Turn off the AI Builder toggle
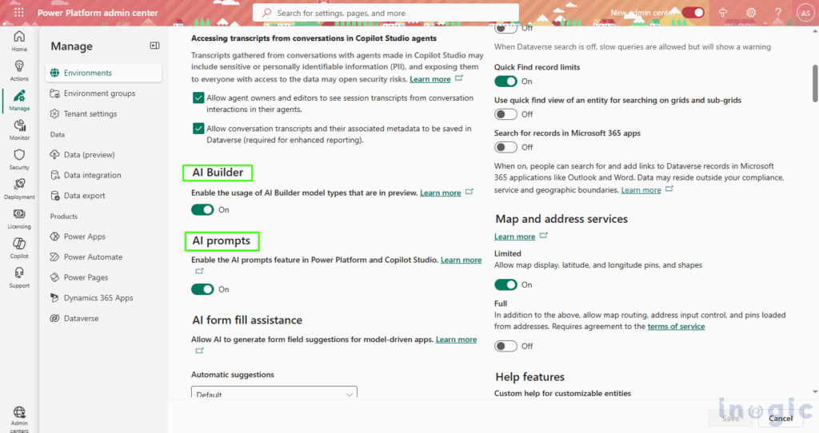 [x=202, y=210]
